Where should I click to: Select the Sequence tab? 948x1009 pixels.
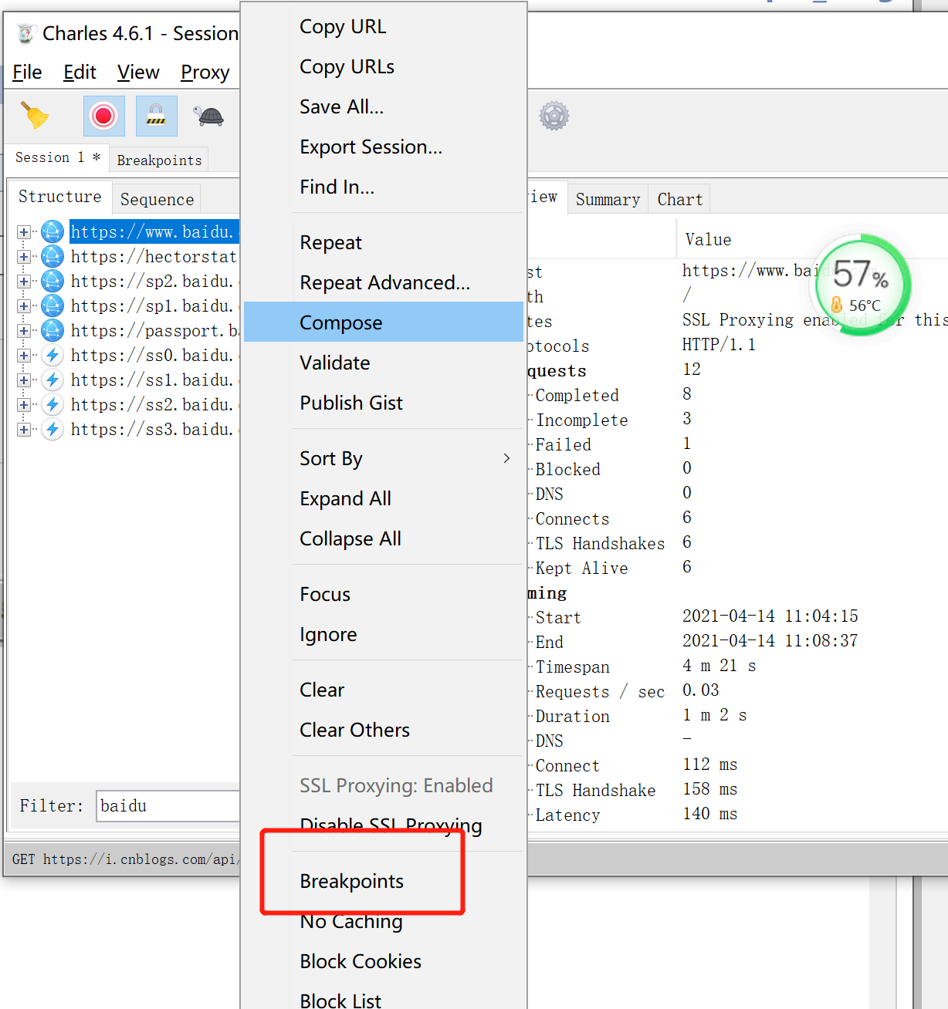[x=157, y=200]
